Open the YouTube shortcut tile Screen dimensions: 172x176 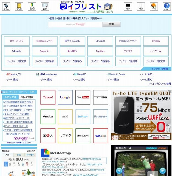[x=83, y=97]
